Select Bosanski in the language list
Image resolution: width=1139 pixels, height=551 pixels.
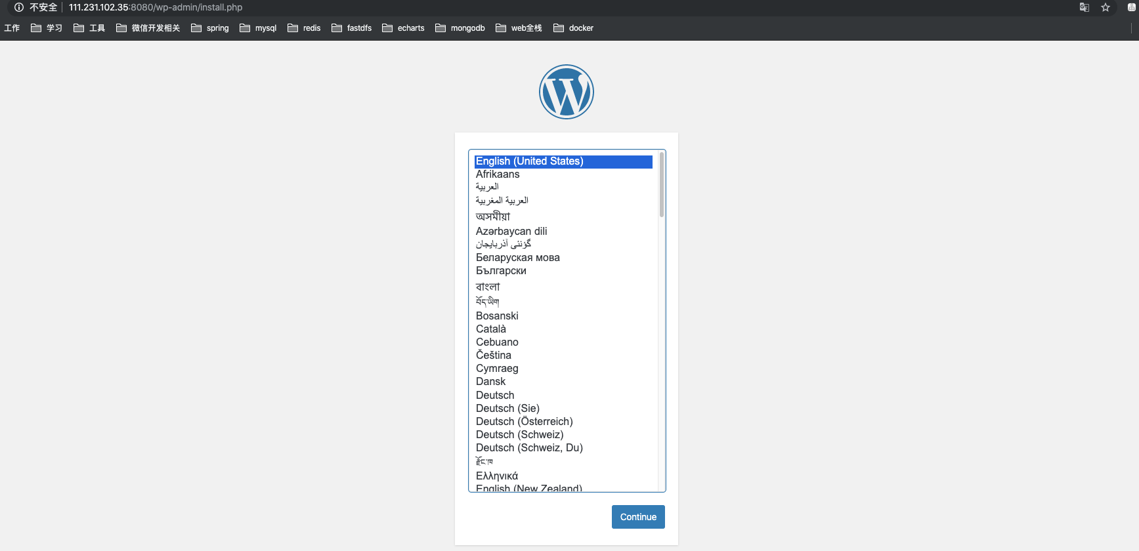point(563,316)
